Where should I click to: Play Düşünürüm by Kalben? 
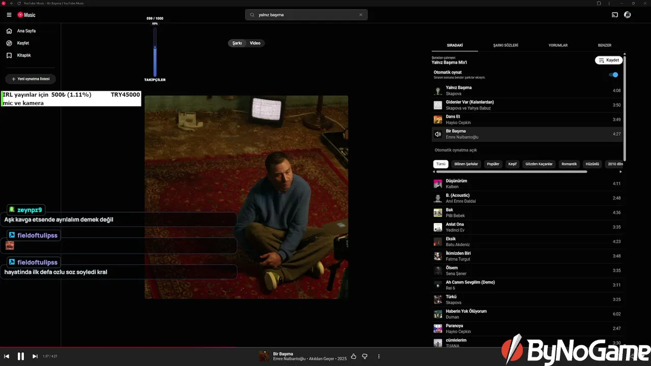[x=527, y=184]
